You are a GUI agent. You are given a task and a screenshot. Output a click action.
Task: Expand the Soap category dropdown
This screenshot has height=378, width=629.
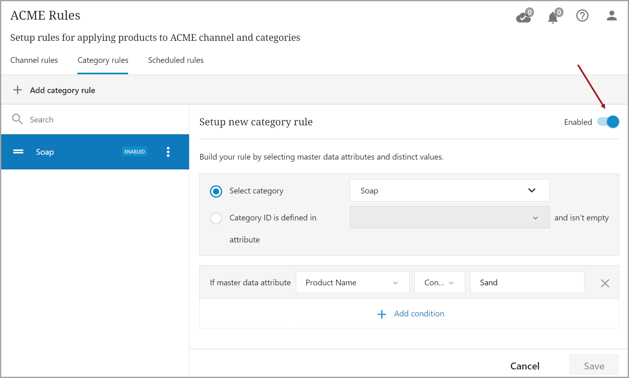pos(449,191)
